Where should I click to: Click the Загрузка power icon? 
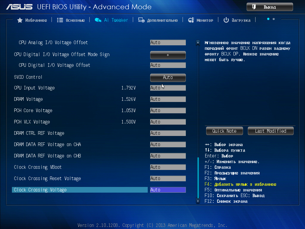coord(226,20)
